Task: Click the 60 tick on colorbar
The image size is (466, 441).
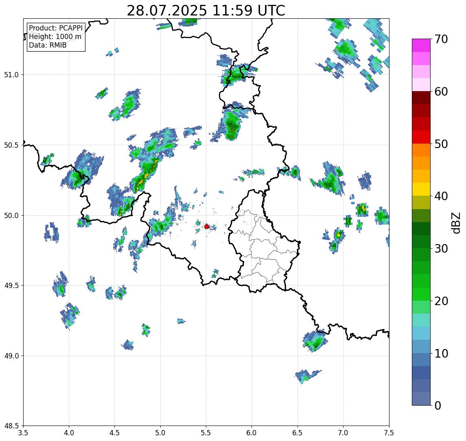Action: (441, 92)
